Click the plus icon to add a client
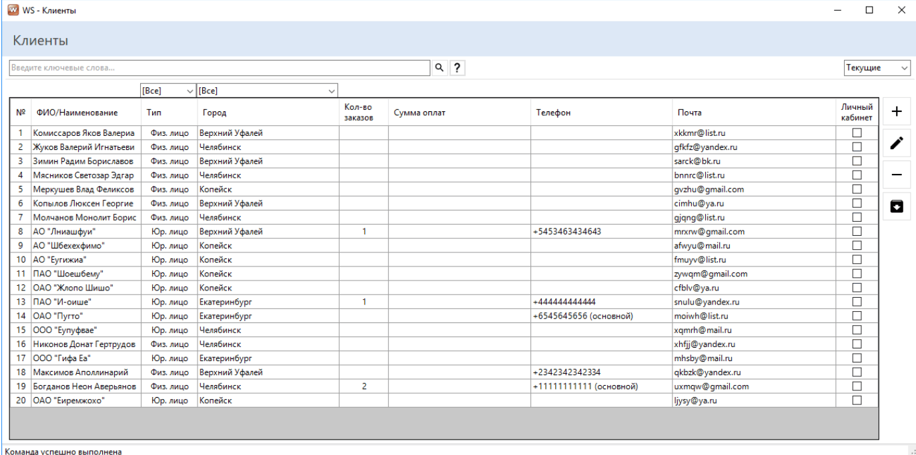916x455 pixels. [x=897, y=112]
